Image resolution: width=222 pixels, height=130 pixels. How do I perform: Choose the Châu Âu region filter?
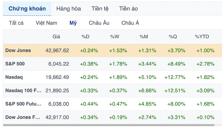[x=99, y=23]
